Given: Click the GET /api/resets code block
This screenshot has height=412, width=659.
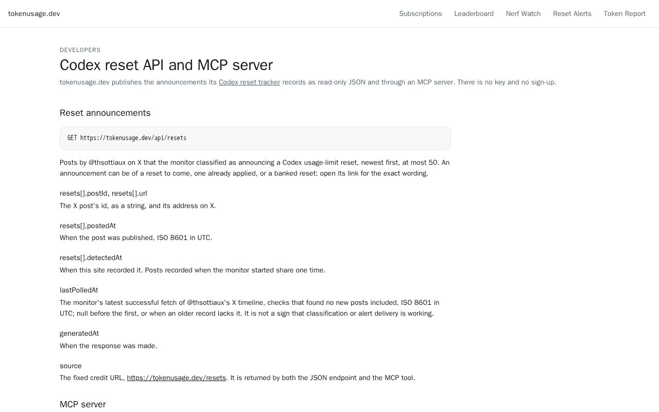Looking at the screenshot, I should click(x=255, y=138).
